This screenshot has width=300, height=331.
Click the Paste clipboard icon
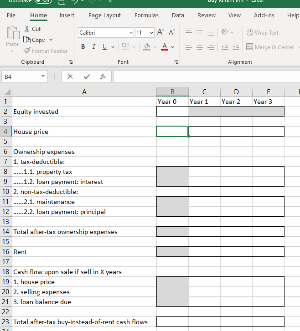click(x=13, y=33)
